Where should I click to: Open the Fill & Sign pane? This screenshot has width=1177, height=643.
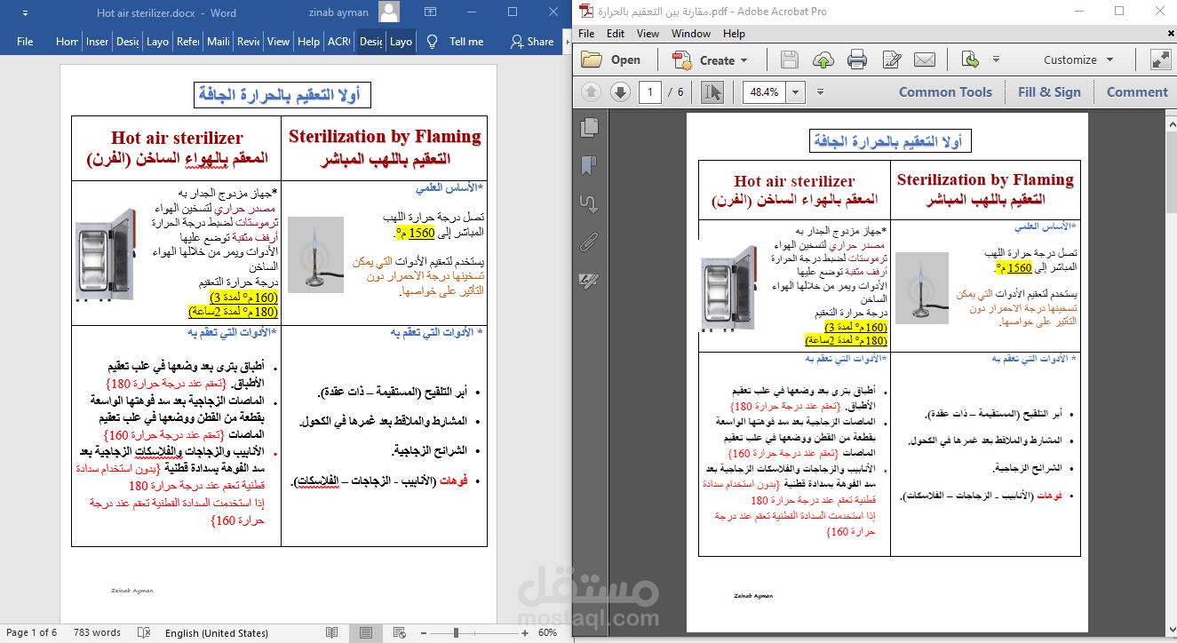coord(1049,92)
